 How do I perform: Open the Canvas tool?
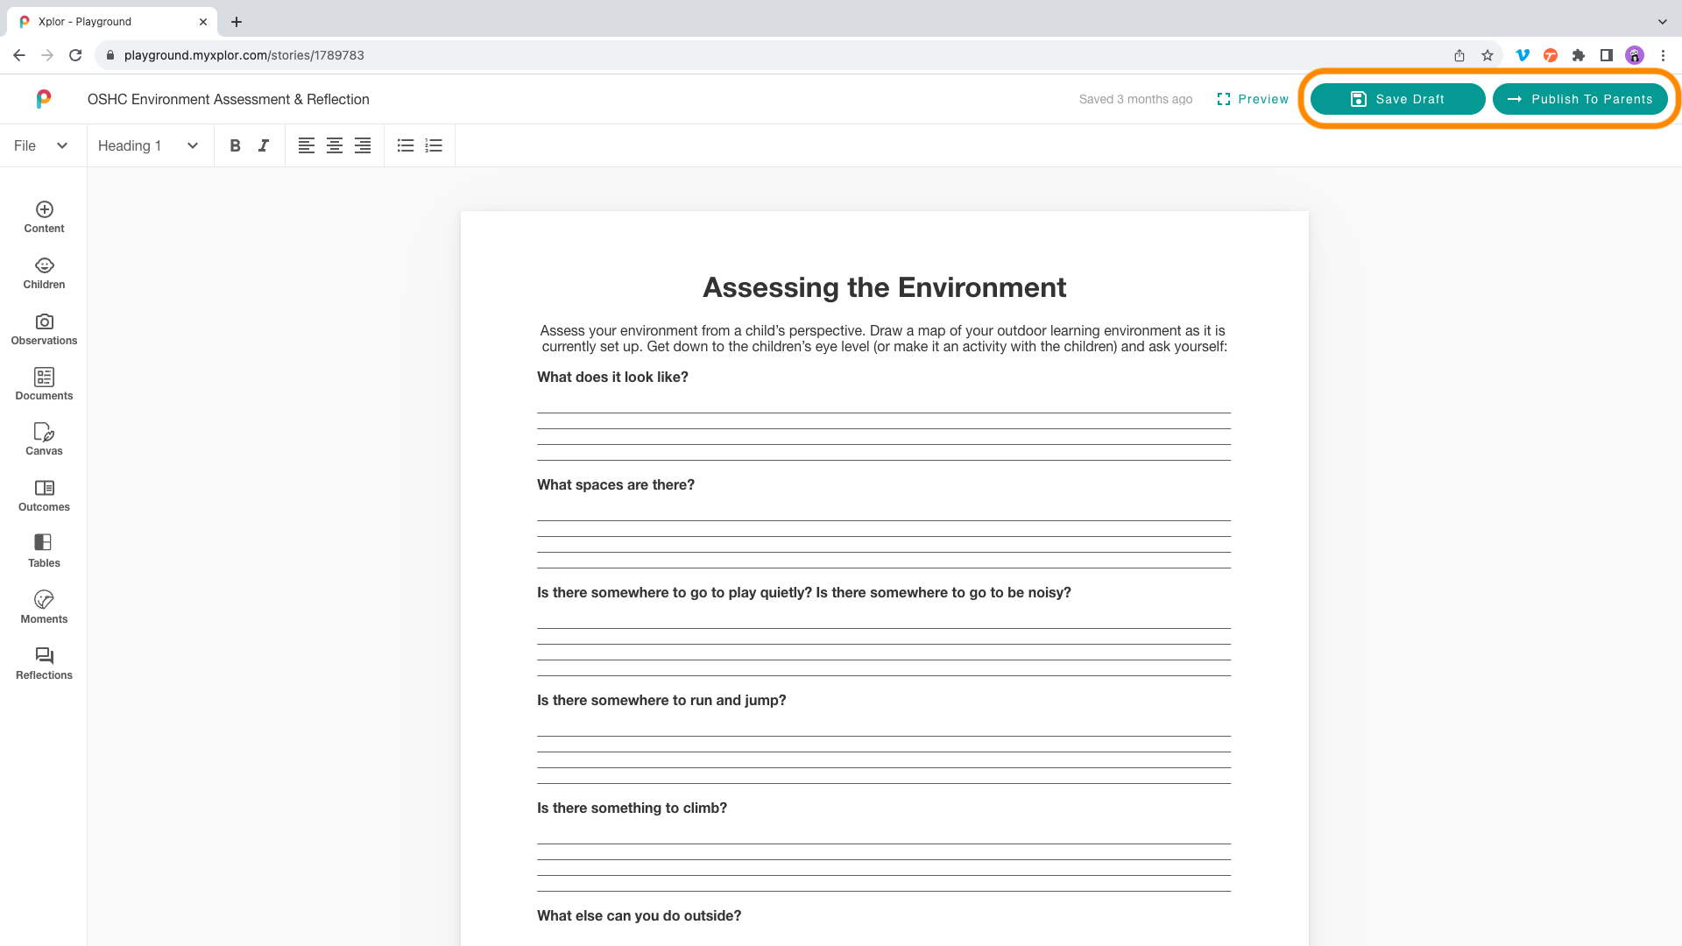(44, 439)
